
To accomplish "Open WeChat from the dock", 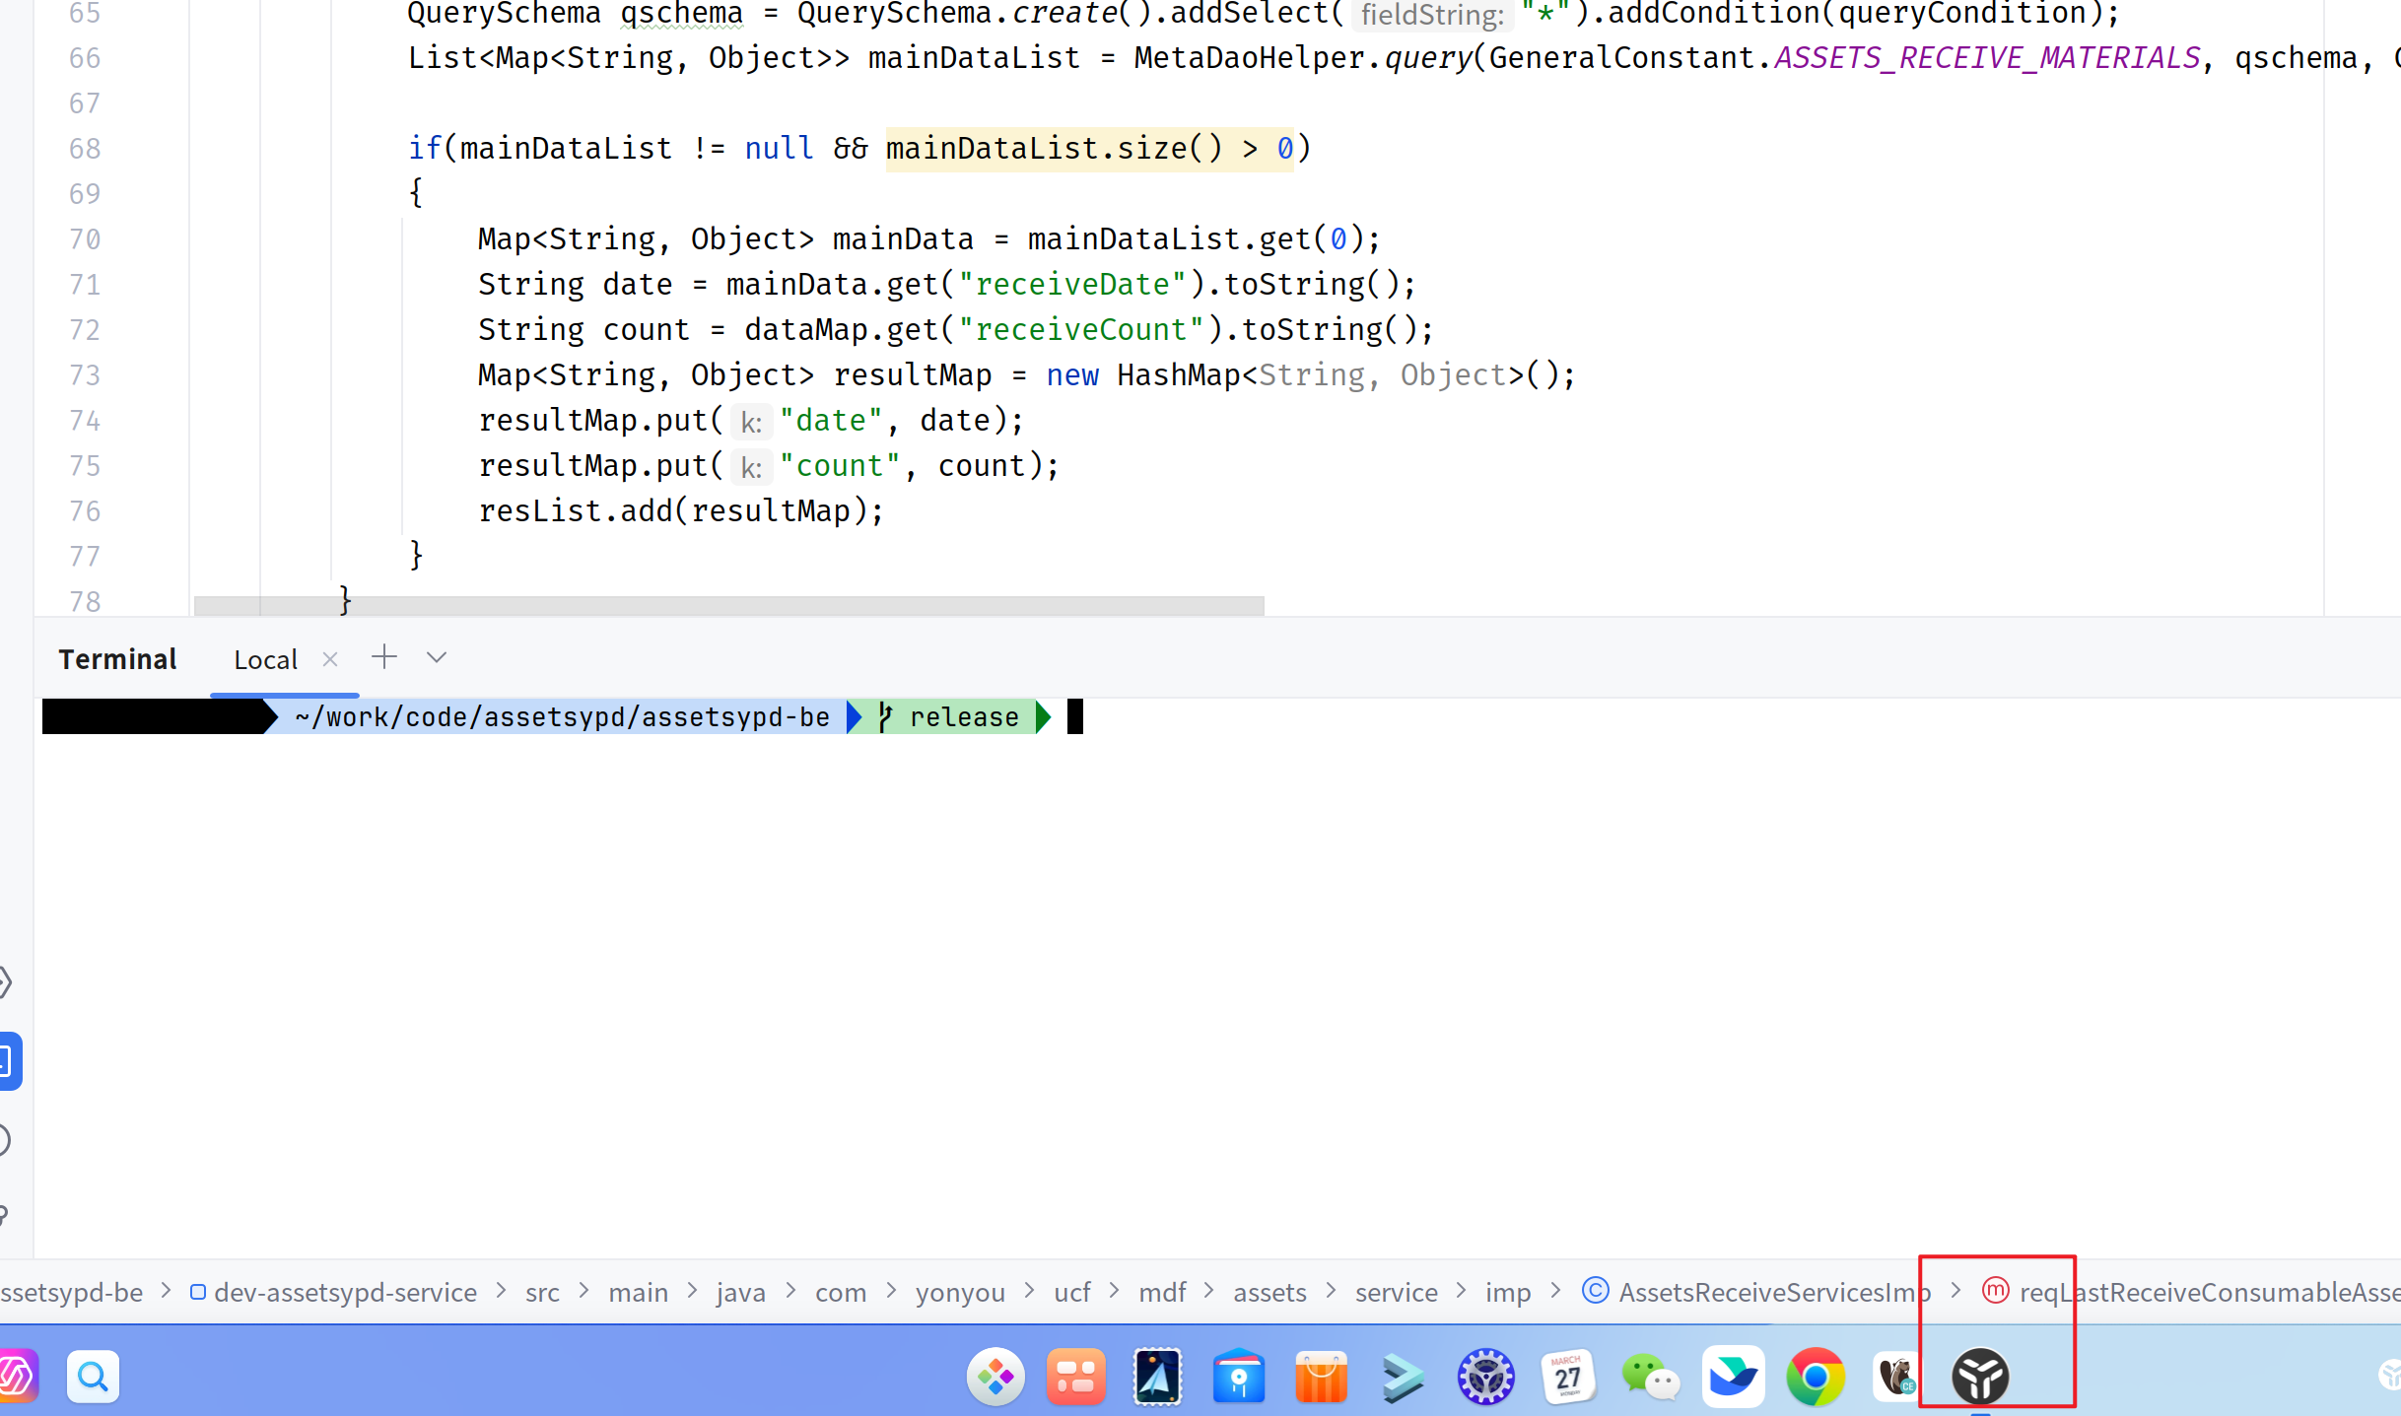I will (1650, 1377).
